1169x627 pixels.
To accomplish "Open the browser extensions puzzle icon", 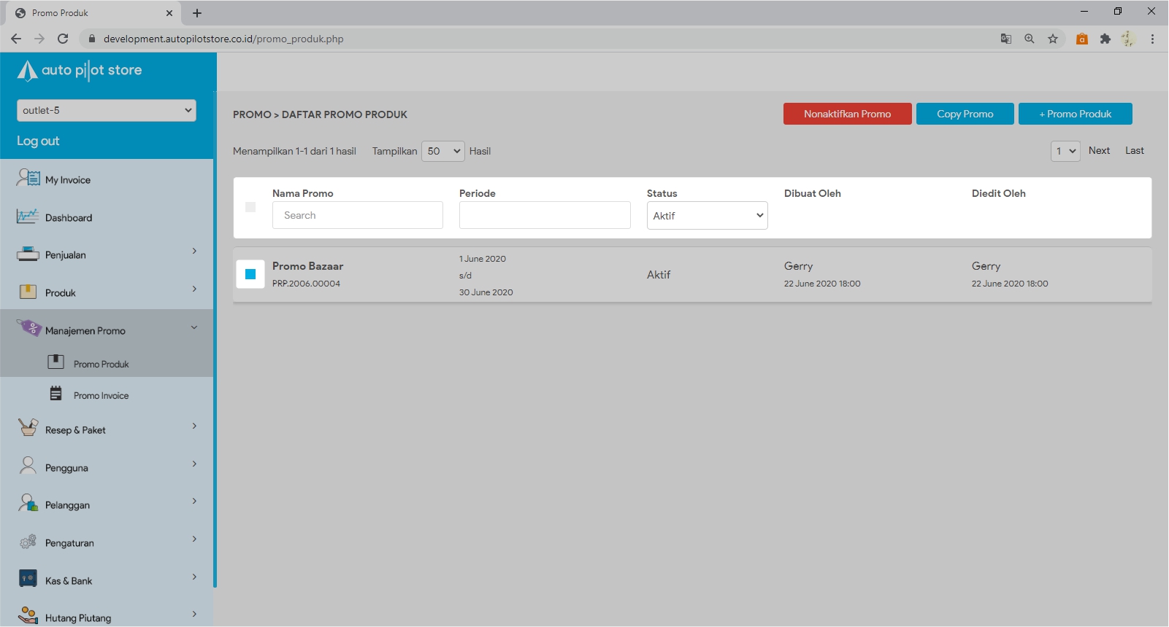I will point(1105,39).
